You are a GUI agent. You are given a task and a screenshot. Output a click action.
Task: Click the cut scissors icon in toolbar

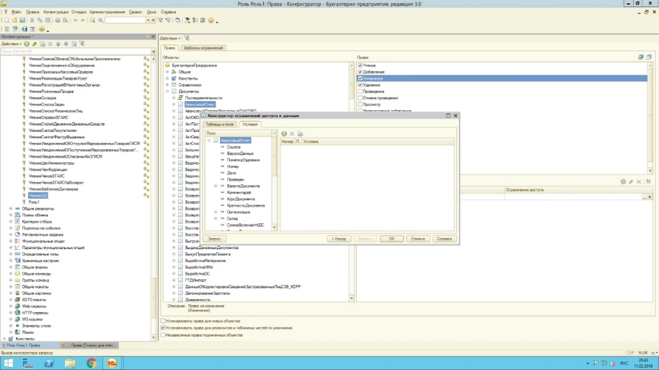(31, 21)
